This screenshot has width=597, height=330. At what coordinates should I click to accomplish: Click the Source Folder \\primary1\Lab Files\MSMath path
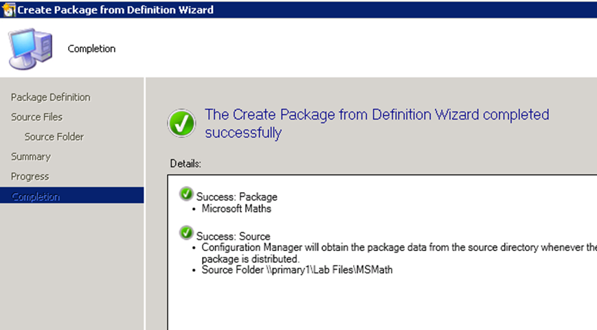pyautogui.click(x=297, y=270)
